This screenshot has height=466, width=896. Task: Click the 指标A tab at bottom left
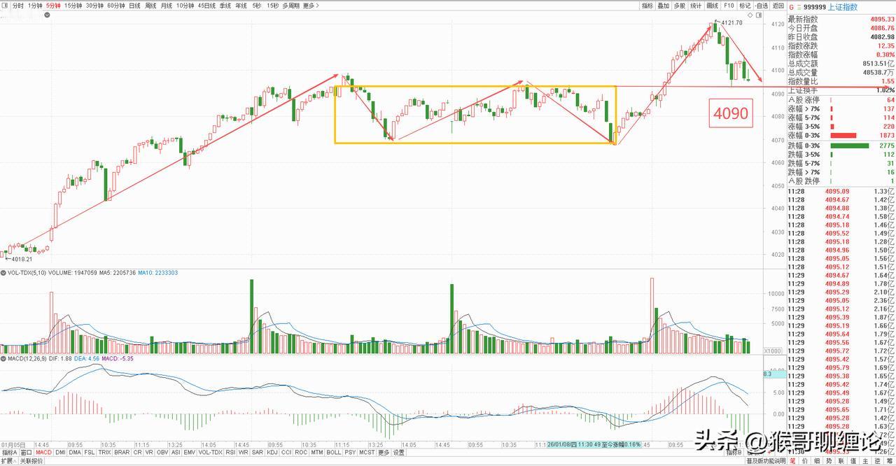[8, 453]
